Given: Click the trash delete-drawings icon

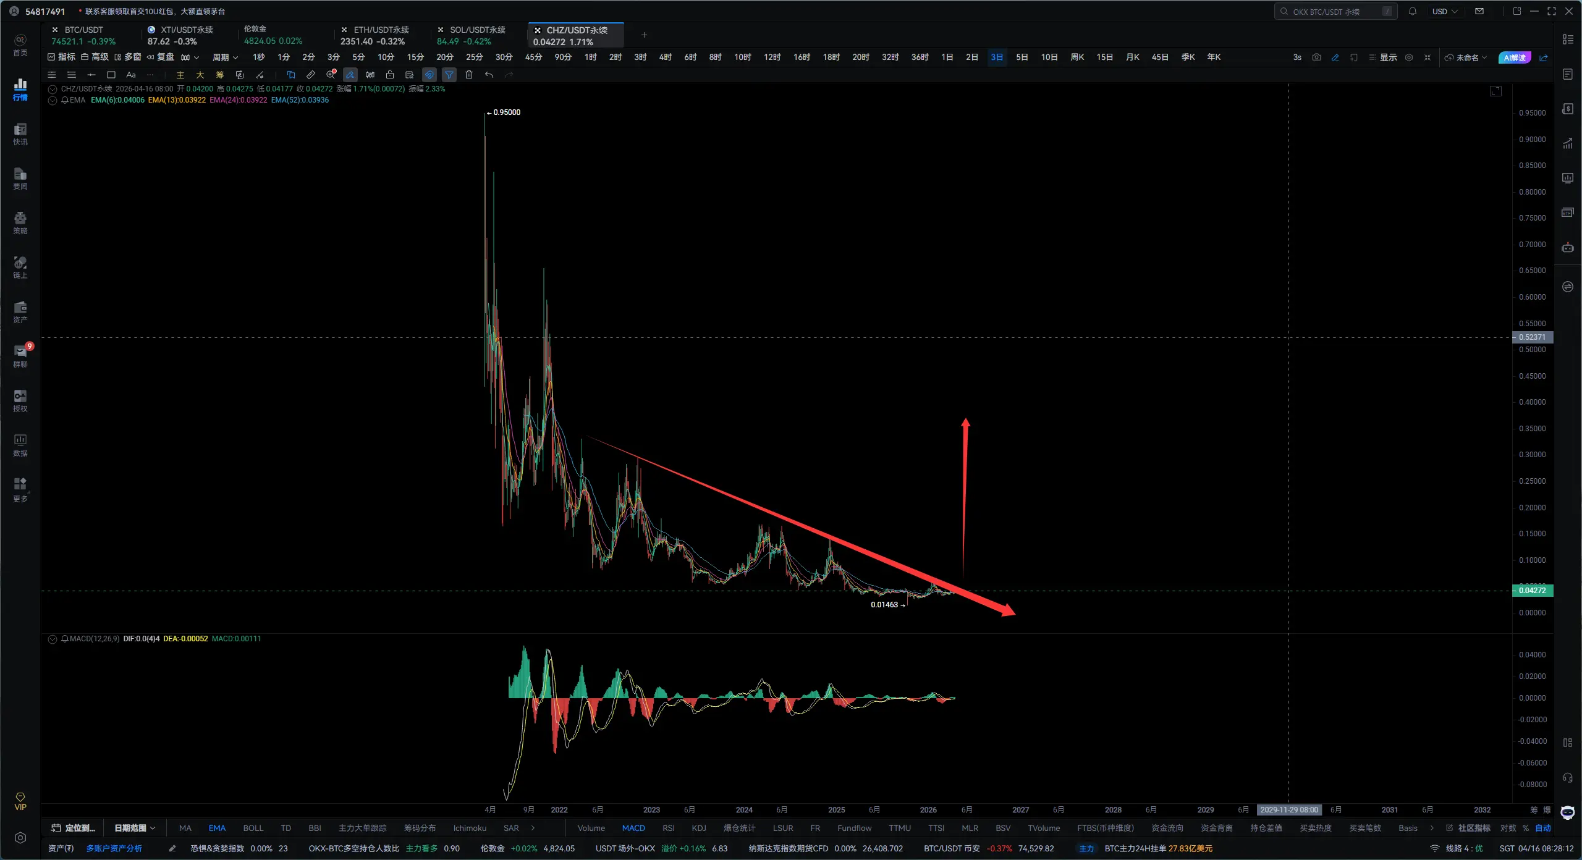Looking at the screenshot, I should pyautogui.click(x=469, y=75).
